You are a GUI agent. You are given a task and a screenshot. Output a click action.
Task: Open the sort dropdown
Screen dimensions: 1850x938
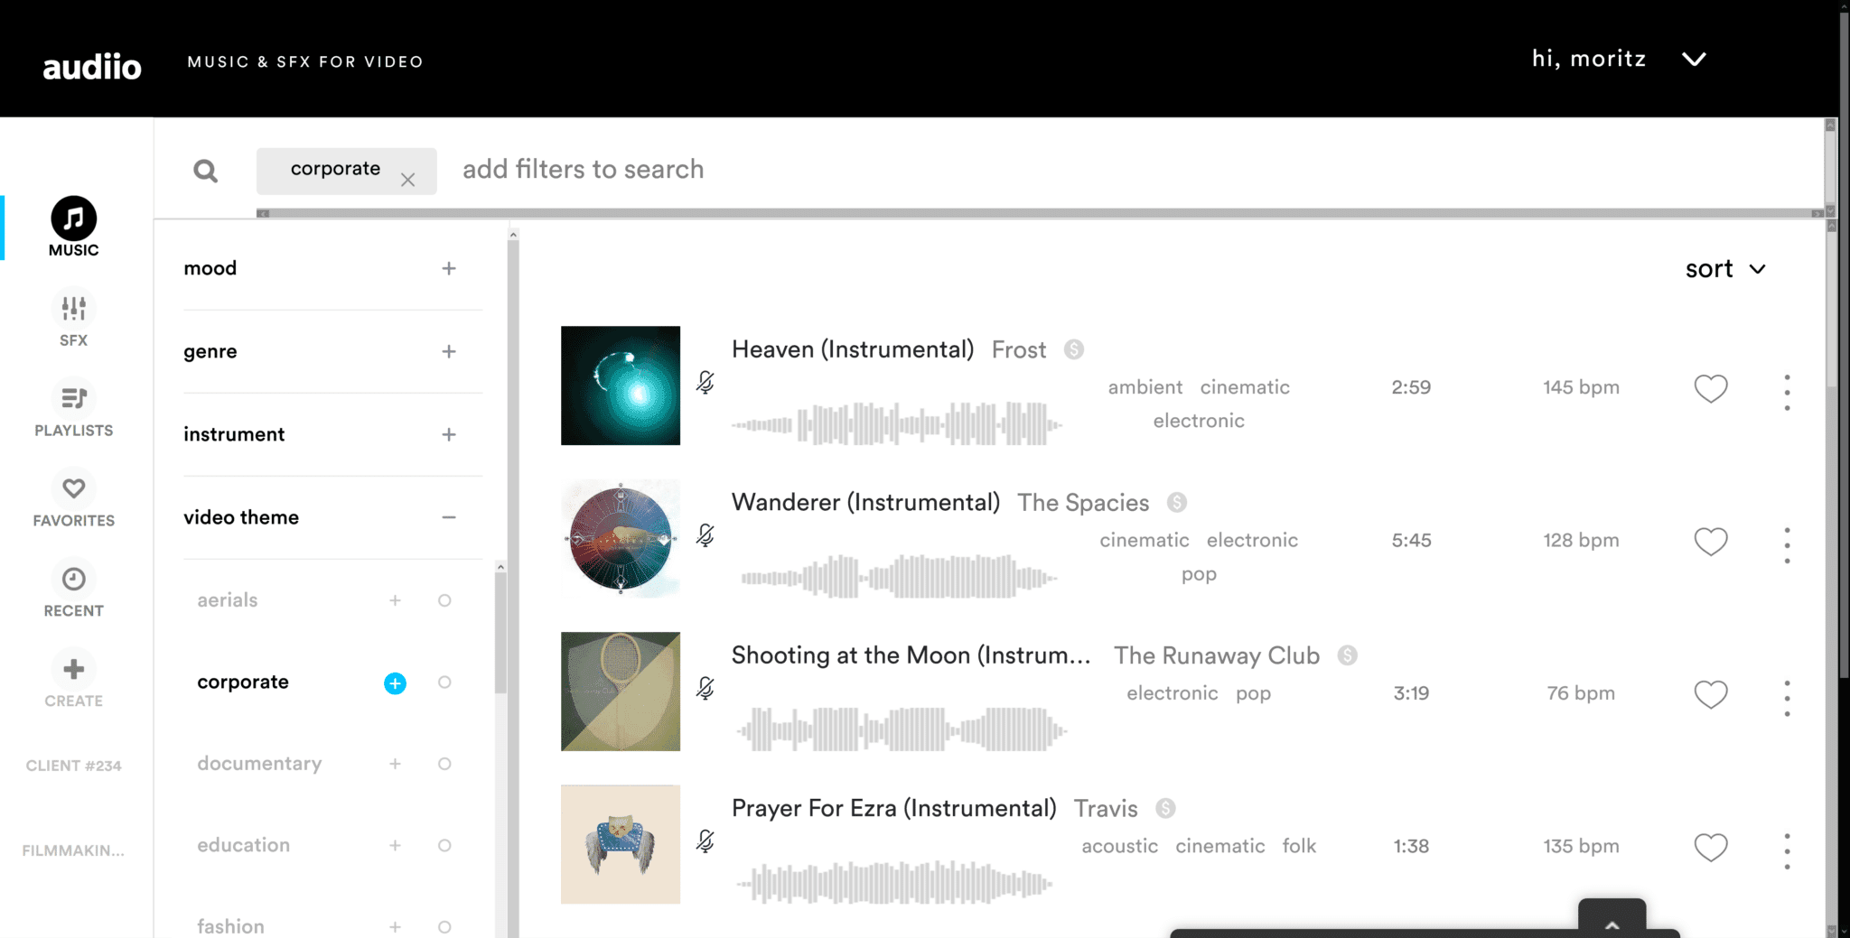tap(1725, 269)
